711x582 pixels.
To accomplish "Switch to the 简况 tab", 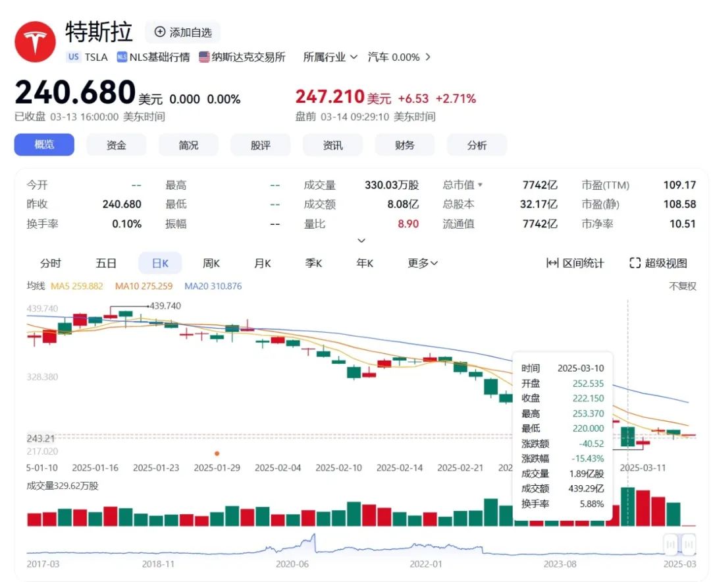I will point(188,145).
